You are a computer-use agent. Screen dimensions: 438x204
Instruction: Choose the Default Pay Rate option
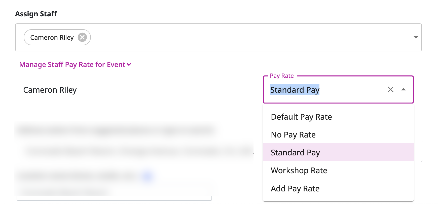[x=301, y=117]
